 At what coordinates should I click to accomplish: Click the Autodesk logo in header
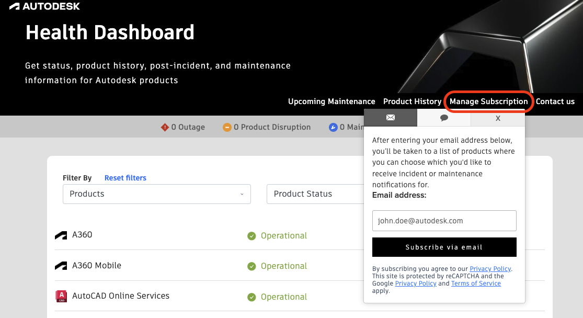[x=44, y=7]
